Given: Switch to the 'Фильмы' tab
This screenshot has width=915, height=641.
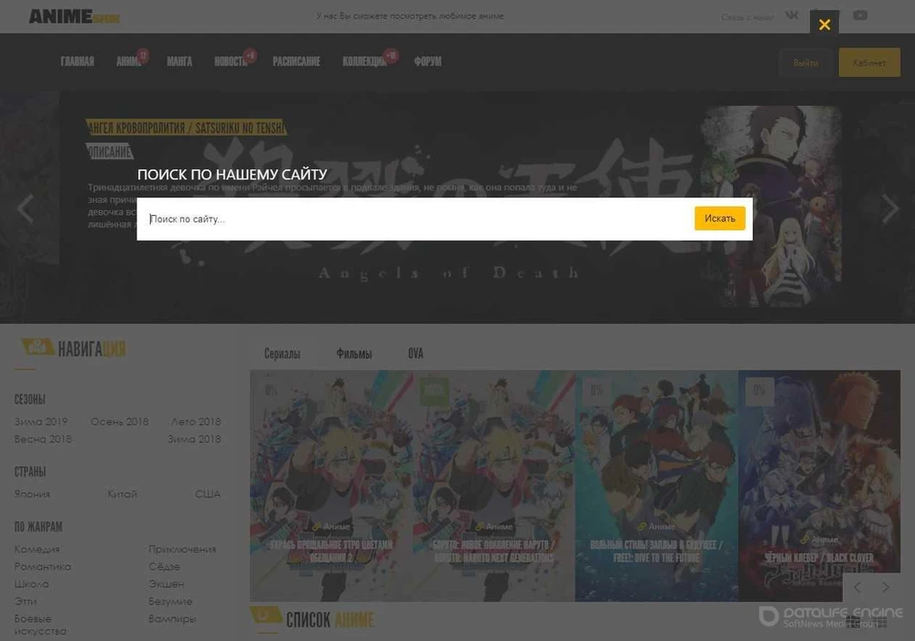Looking at the screenshot, I should point(354,354).
